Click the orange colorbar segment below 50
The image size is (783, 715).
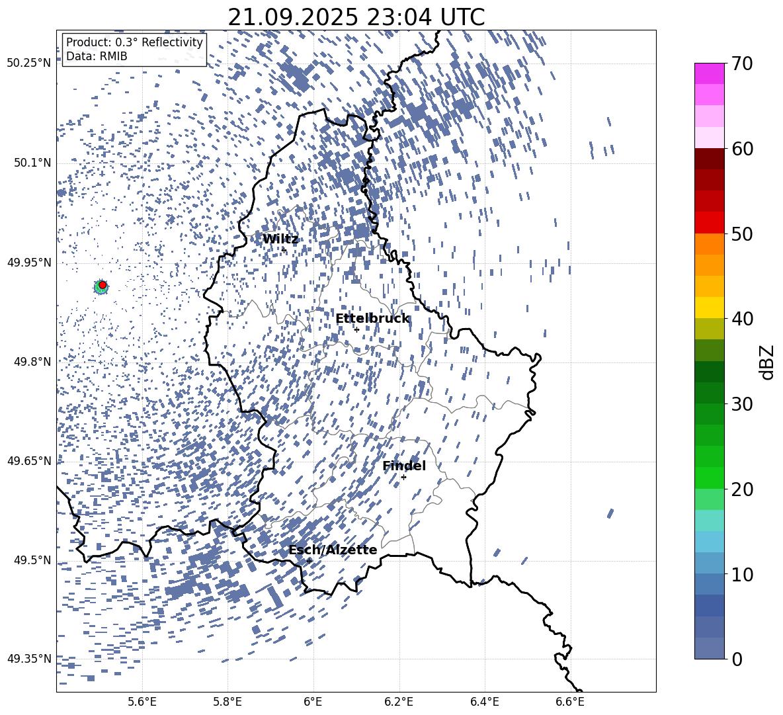(709, 244)
